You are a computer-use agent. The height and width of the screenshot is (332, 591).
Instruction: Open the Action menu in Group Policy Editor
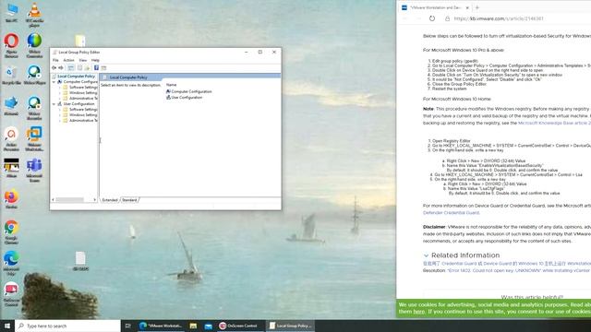(x=68, y=60)
